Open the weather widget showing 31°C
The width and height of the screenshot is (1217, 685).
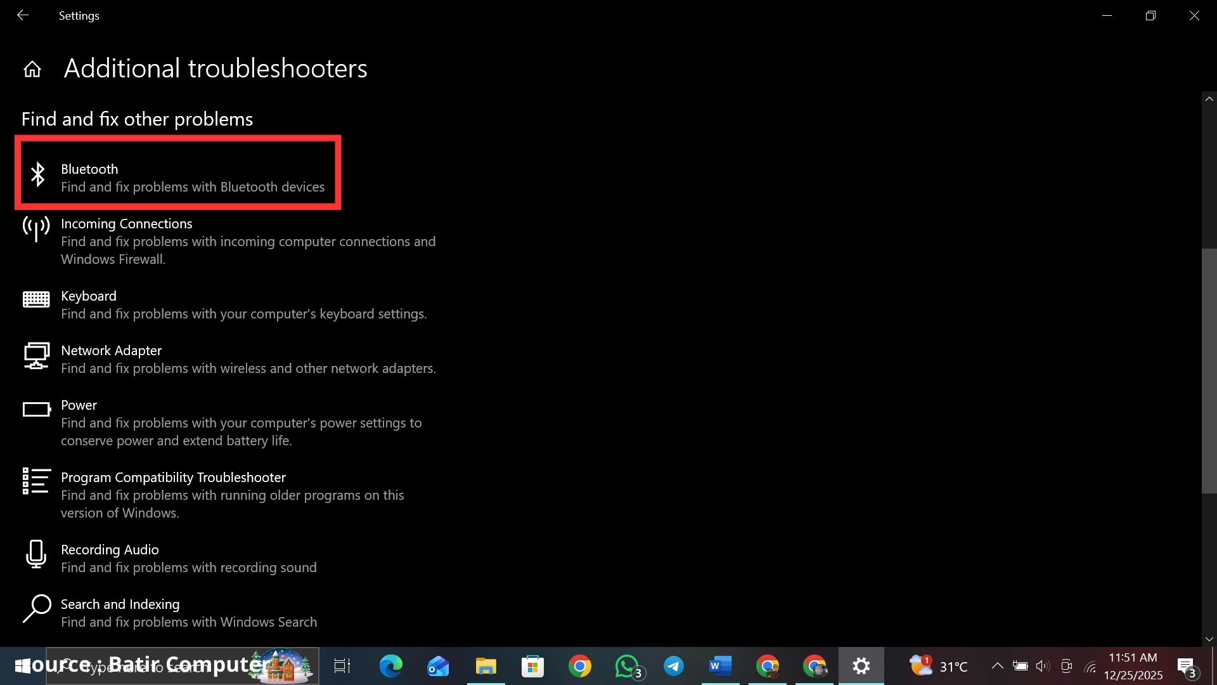tap(939, 666)
